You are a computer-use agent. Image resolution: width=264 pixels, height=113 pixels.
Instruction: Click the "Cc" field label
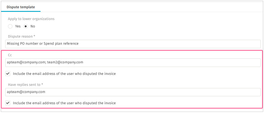10,55
